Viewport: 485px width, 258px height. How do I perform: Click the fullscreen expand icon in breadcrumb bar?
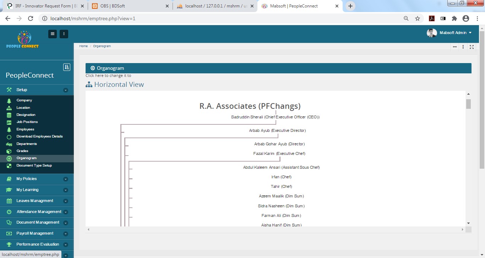pos(472,47)
